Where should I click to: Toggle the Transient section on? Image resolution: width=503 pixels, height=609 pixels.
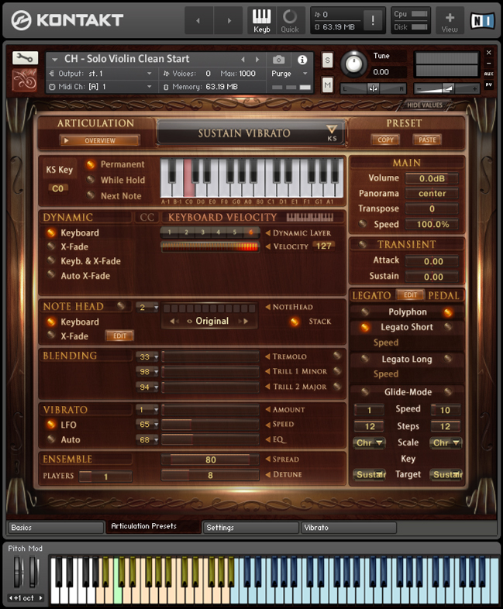[x=363, y=244]
